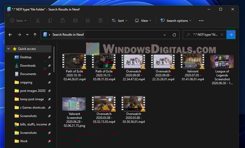Select Path of Exile 2020.10.15 video thumbnail
The image size is (245, 148).
point(104,61)
